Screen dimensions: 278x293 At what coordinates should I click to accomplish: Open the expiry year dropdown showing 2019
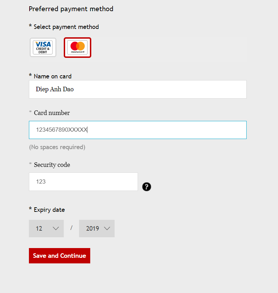point(96,229)
